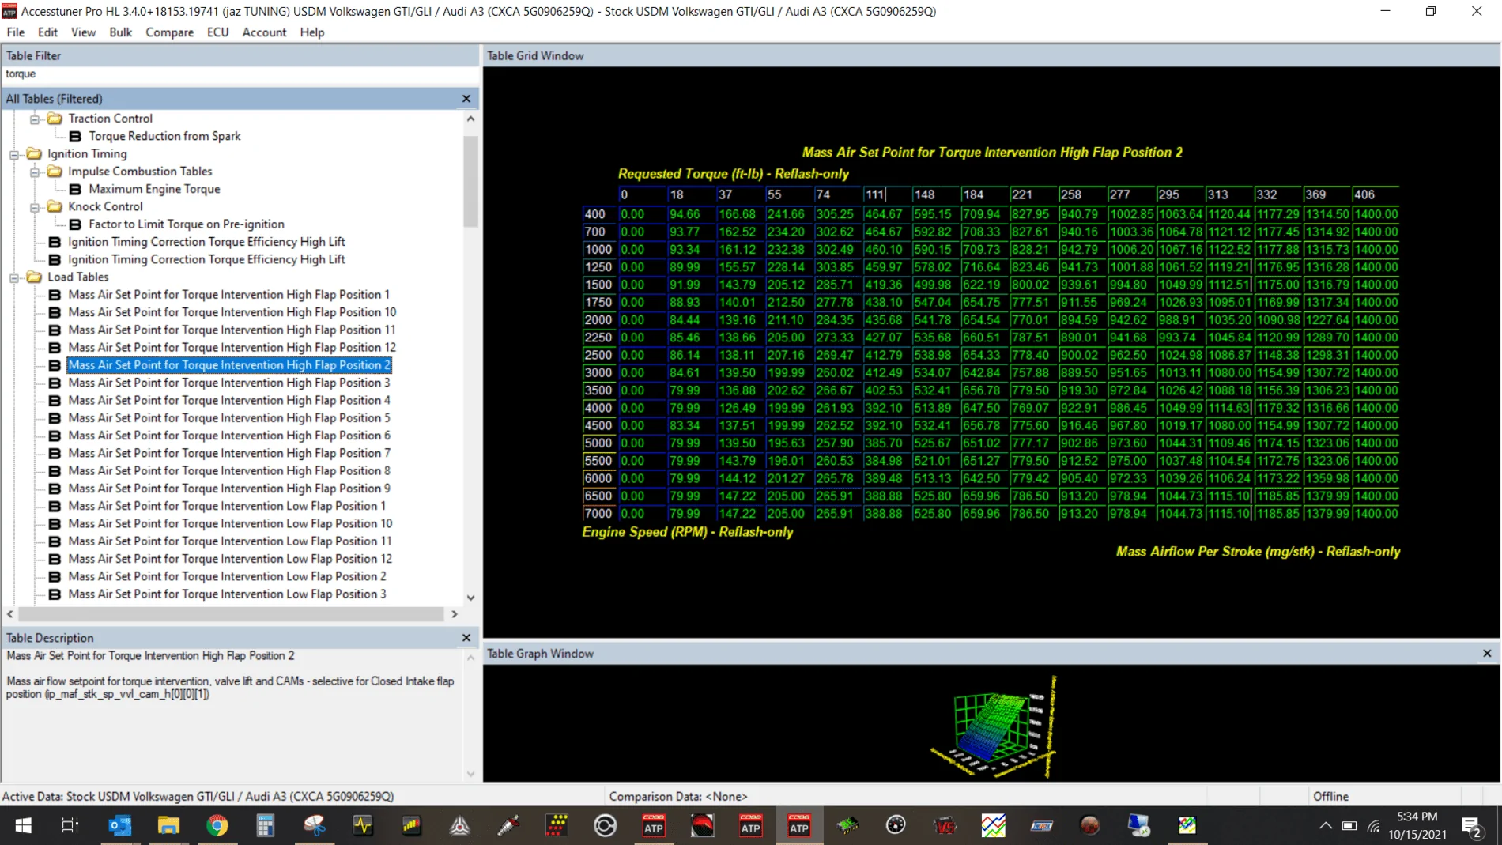Open the ECU menu

217,32
